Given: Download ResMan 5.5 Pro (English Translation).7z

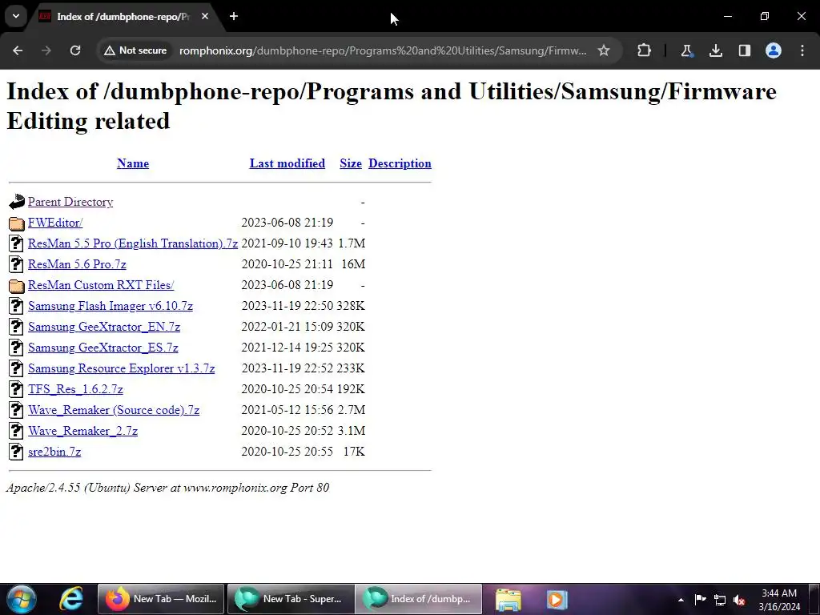Looking at the screenshot, I should coord(133,243).
